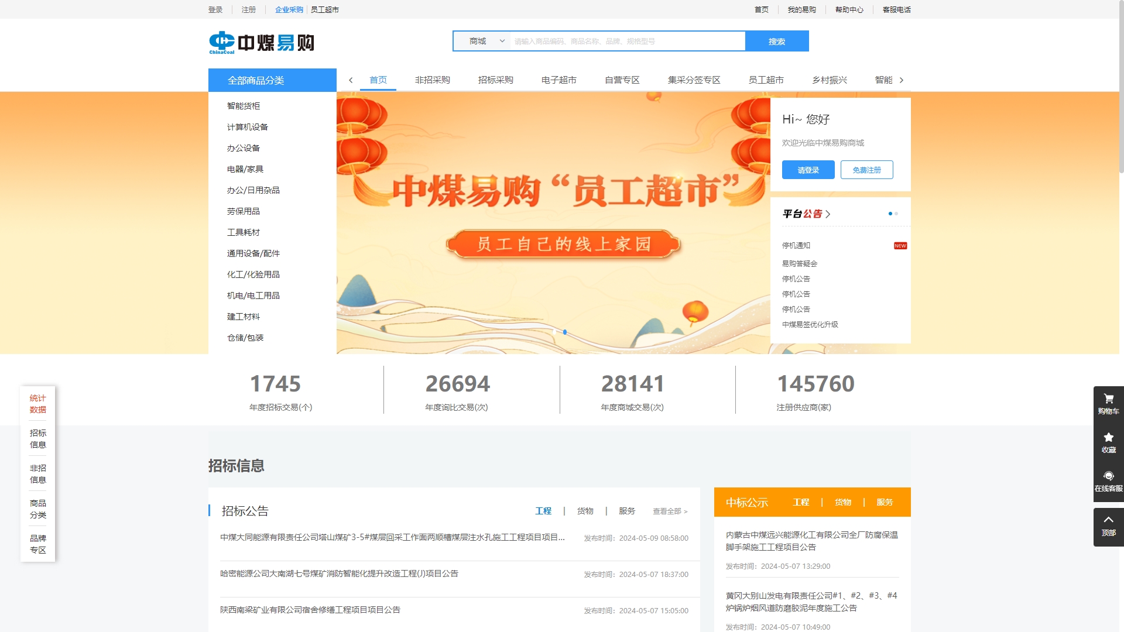Select the 员工超市 navigation tab
This screenshot has width=1124, height=632.
[x=766, y=80]
